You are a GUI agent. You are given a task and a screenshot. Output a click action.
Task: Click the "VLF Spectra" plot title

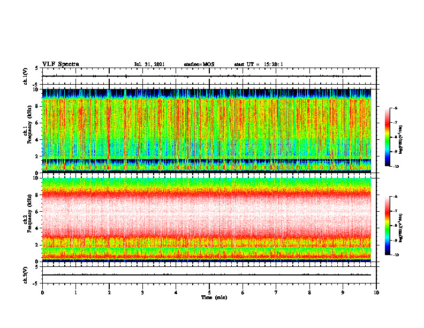60,64
